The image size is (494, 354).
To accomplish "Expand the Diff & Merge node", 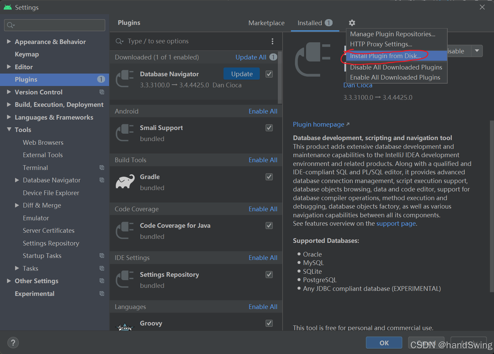I will [17, 205].
